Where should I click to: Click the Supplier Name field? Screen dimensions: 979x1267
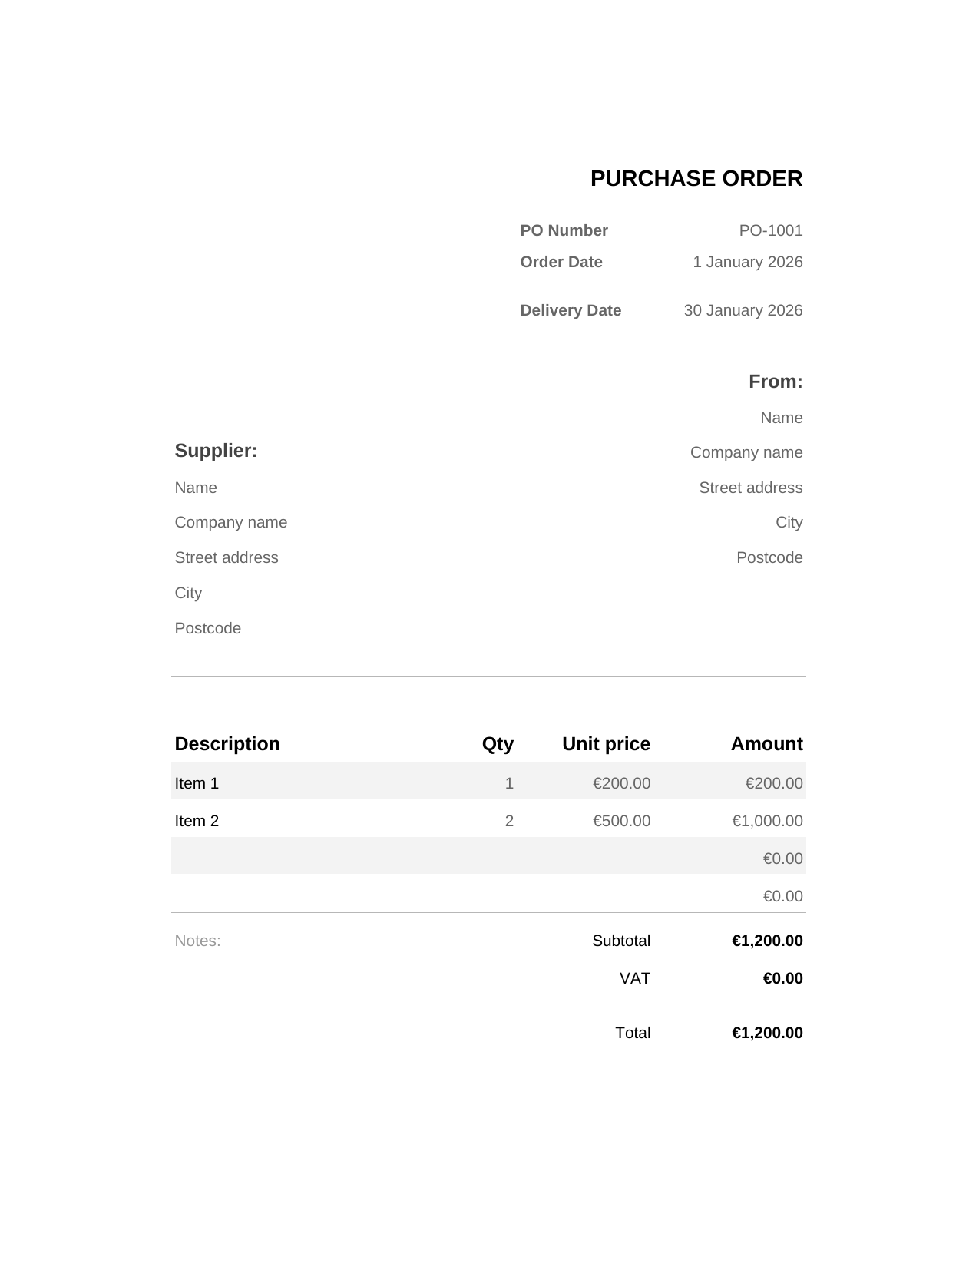pyautogui.click(x=196, y=488)
